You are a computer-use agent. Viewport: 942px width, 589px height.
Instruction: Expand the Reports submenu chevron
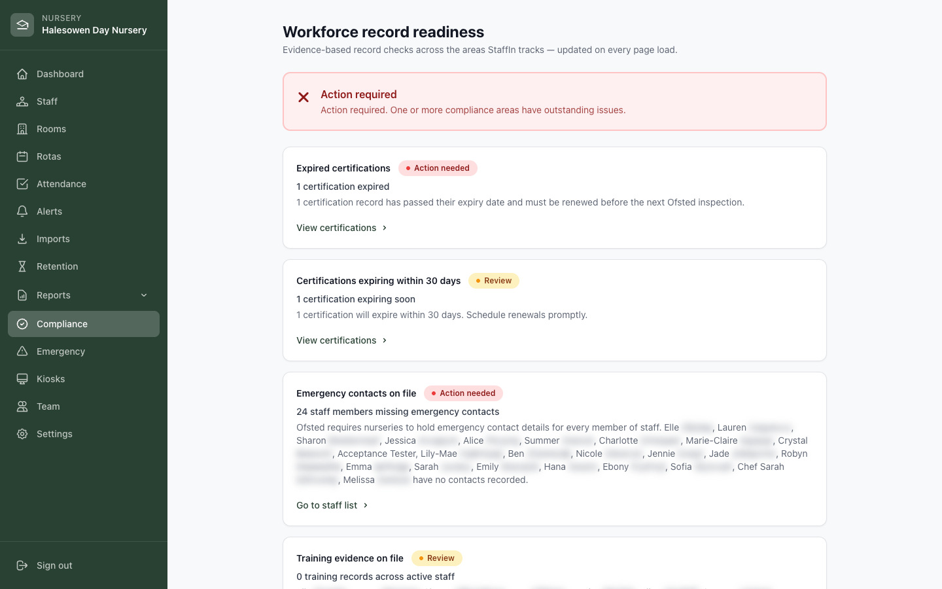point(144,295)
